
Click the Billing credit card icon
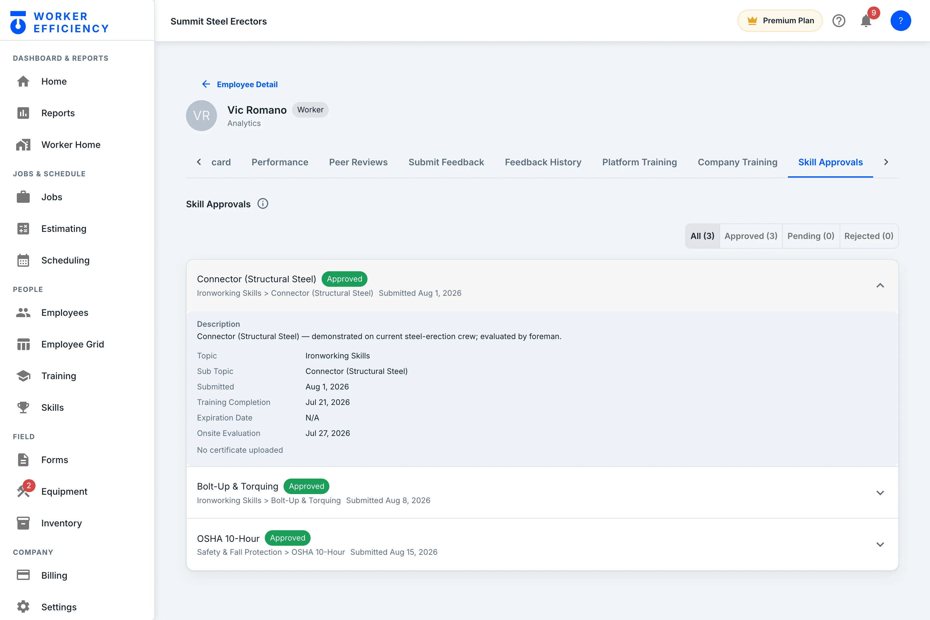tap(23, 575)
